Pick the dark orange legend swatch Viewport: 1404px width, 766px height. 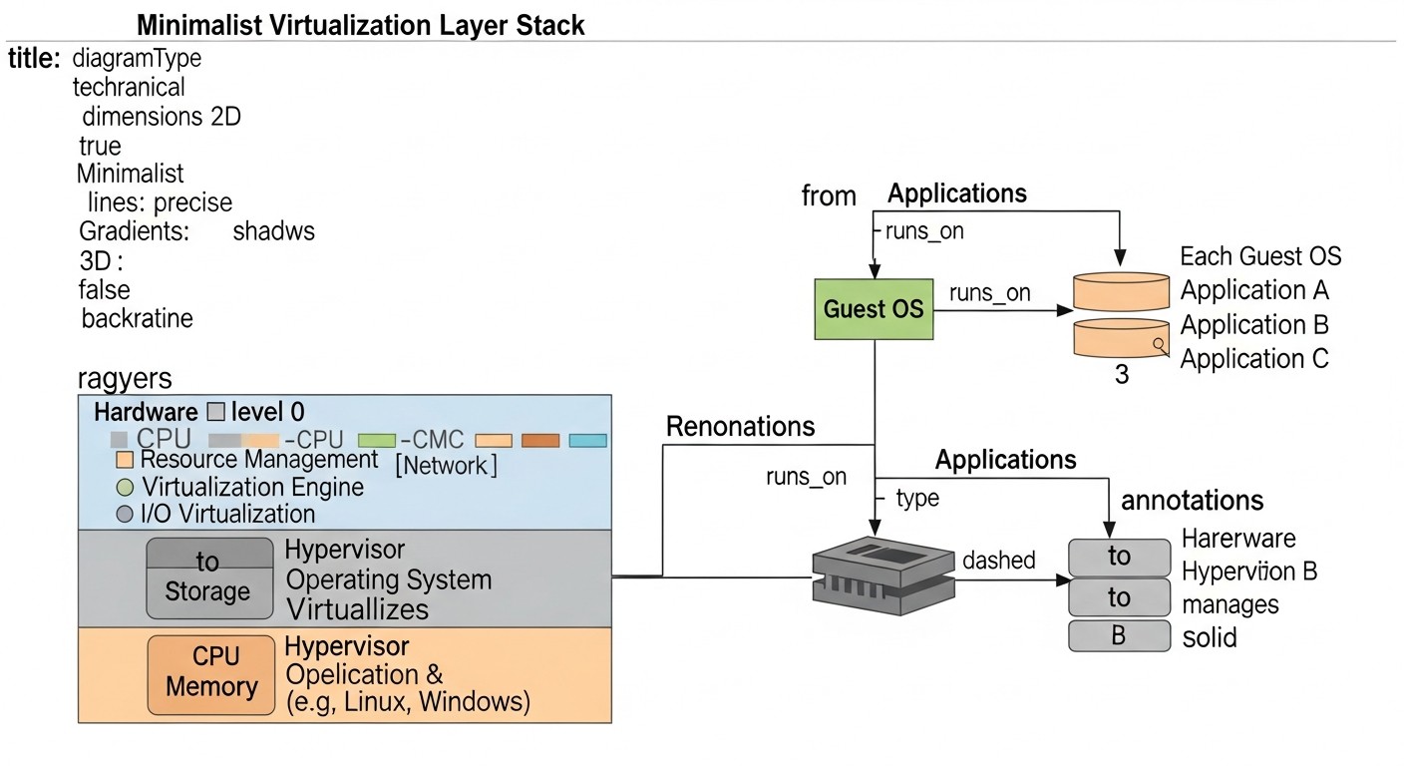tap(541, 440)
